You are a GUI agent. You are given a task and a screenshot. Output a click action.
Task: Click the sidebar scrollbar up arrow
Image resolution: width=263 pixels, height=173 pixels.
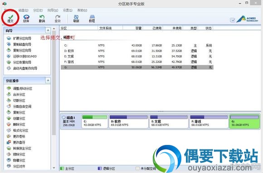point(54,29)
